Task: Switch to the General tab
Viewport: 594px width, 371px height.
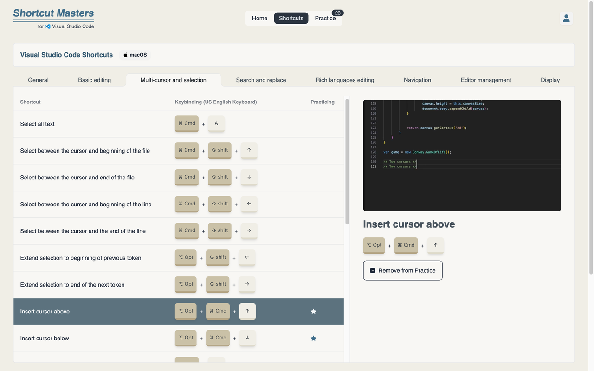Action: (38, 80)
